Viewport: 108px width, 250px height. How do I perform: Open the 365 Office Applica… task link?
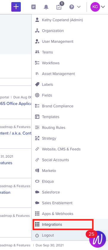pos(16,103)
